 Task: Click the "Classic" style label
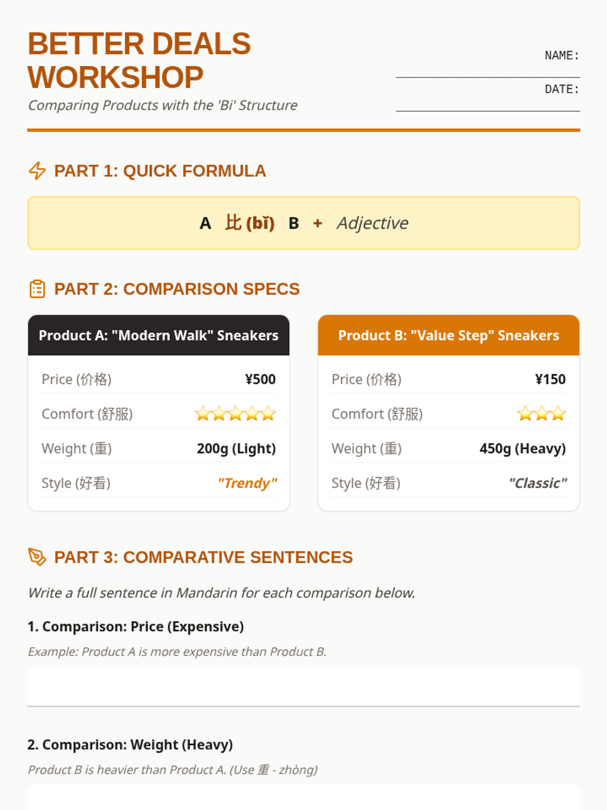tap(537, 483)
